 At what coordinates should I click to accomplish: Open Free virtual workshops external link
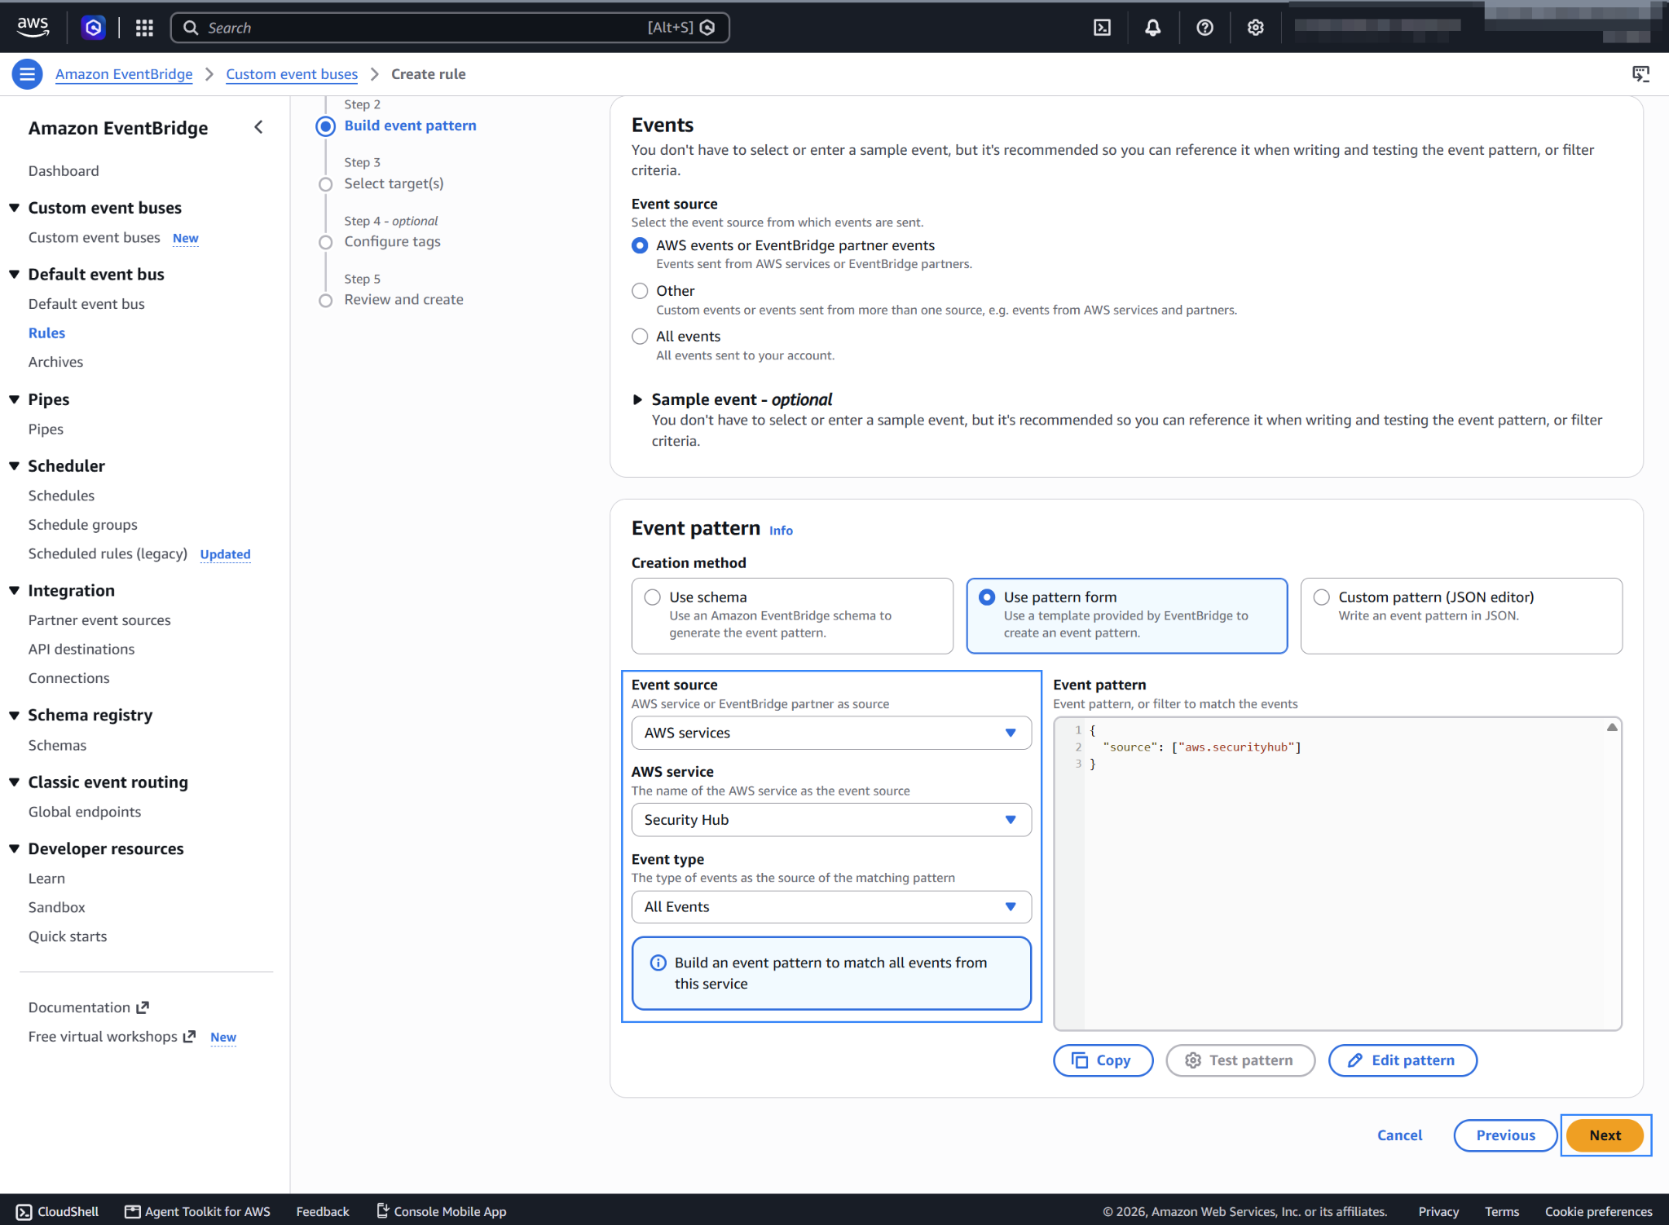tap(112, 1037)
